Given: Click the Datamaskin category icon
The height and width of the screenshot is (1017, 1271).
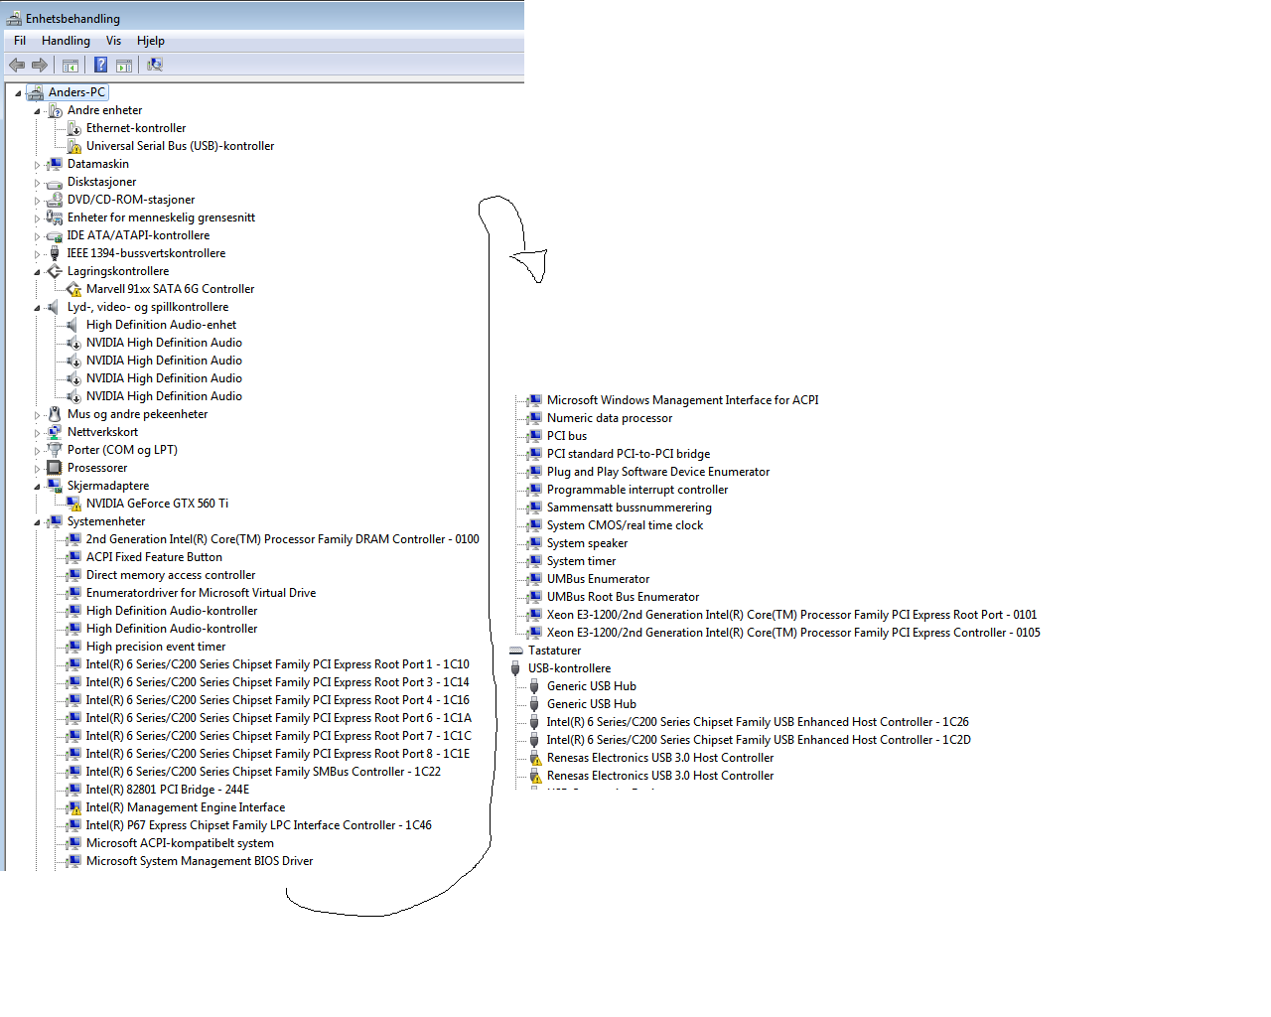Looking at the screenshot, I should [55, 164].
